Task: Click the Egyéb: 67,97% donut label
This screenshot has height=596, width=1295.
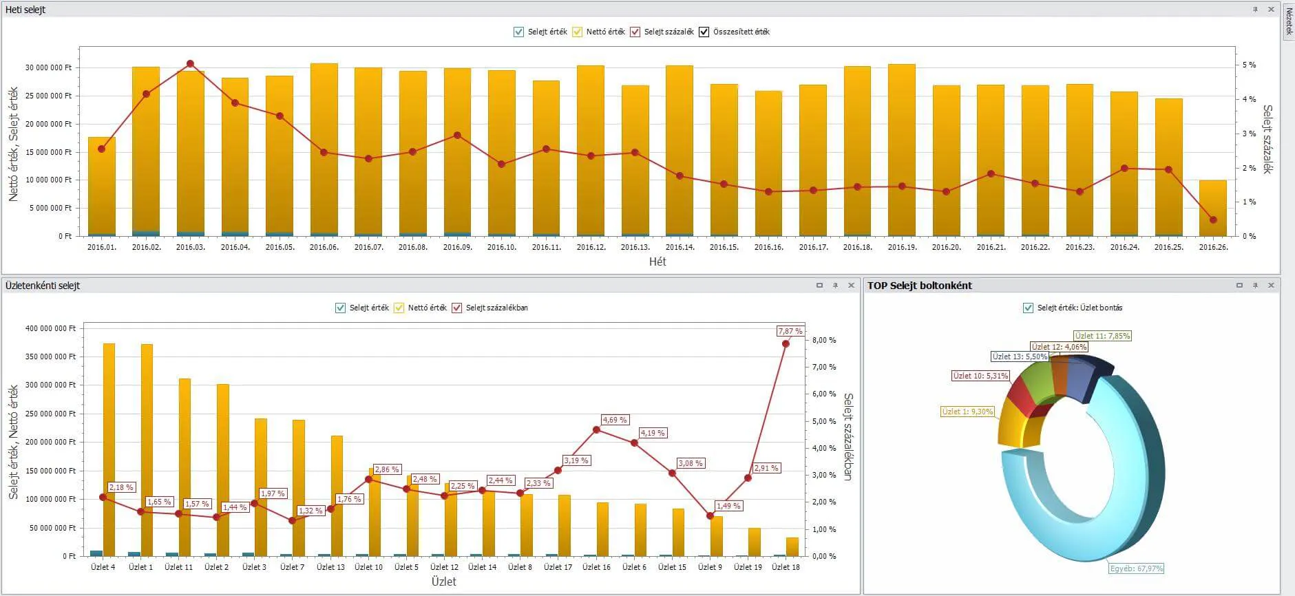Action: (1136, 568)
